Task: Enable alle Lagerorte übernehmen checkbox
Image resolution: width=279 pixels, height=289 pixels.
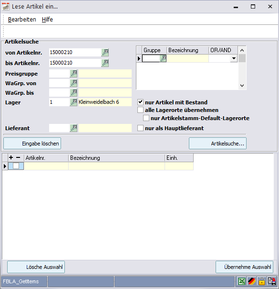Action: 141,110
